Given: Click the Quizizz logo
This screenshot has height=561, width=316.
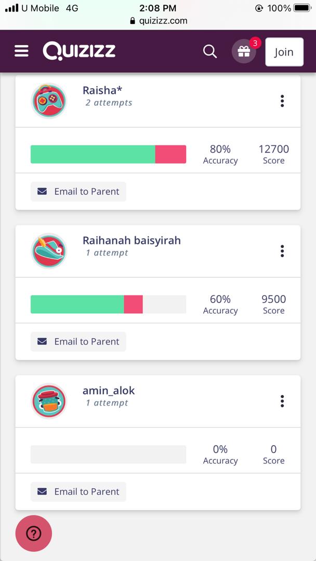Looking at the screenshot, I should (79, 51).
